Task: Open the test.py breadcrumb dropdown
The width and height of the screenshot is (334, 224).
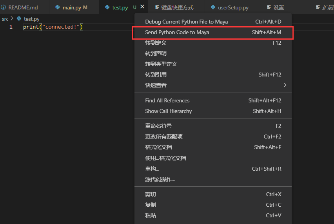Action: [x=31, y=19]
